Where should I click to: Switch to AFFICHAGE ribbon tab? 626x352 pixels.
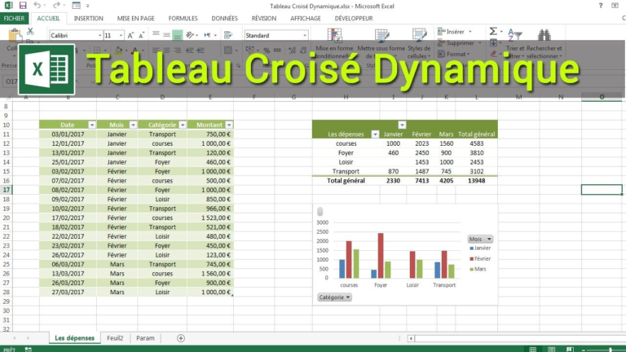point(306,19)
